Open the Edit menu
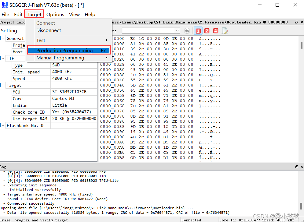Viewport: 304px width, 222px height. [x=18, y=15]
